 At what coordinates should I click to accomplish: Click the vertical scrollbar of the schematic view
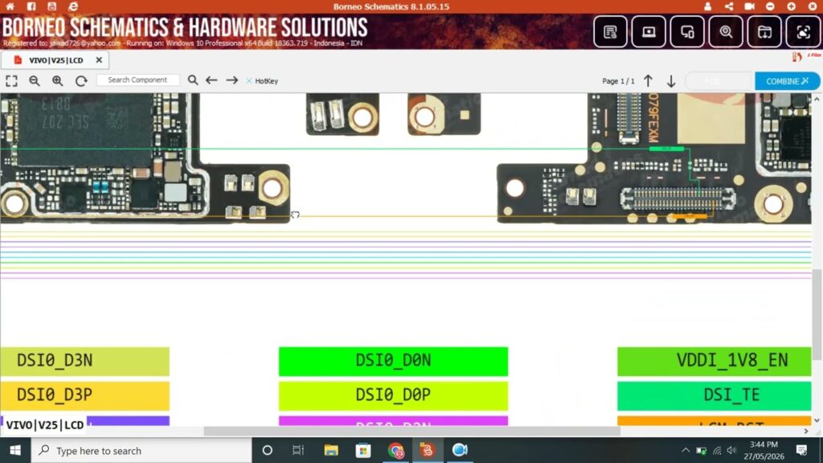pos(817,315)
